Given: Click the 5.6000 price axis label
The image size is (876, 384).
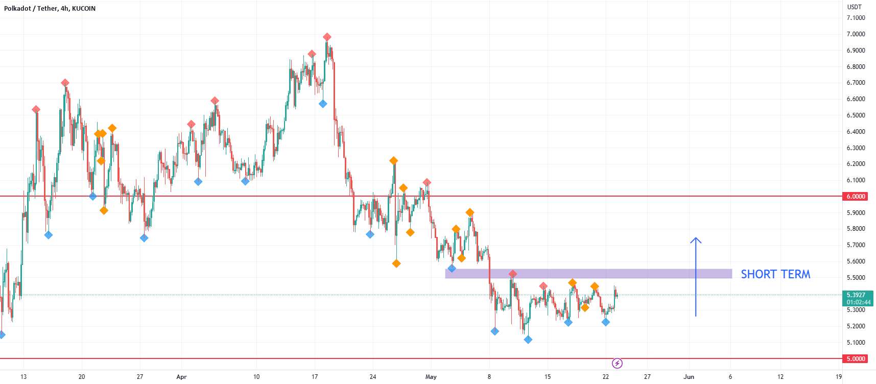Looking at the screenshot, I should pyautogui.click(x=856, y=261).
